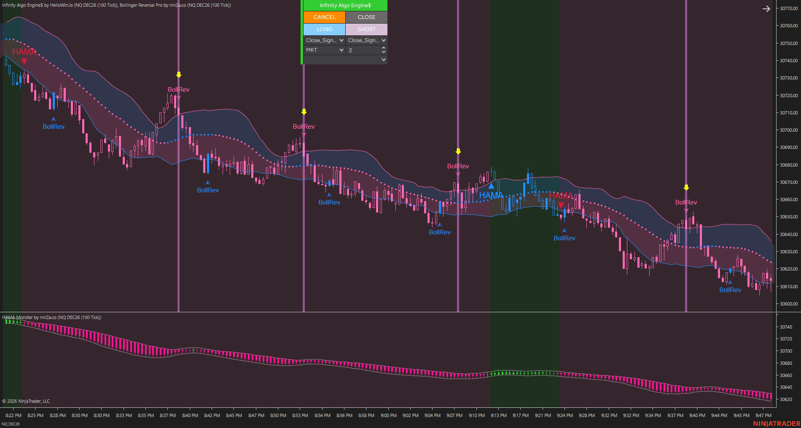Click the 30650.00 price label on the axis
This screenshot has width=801, height=428.
tap(788, 217)
